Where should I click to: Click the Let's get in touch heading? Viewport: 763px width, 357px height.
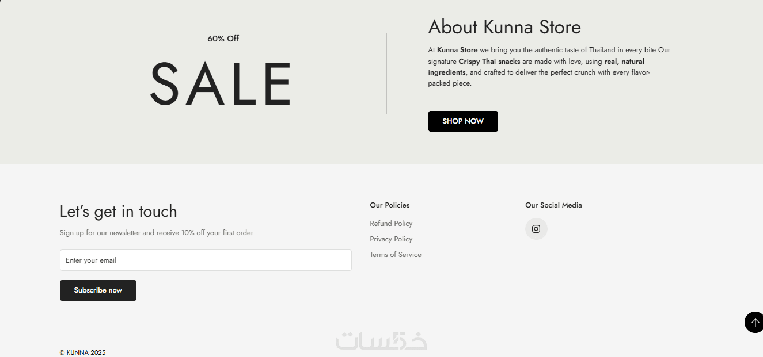tap(119, 212)
